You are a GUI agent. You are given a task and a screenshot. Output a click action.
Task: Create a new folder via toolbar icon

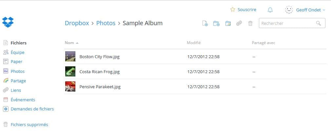216,23
